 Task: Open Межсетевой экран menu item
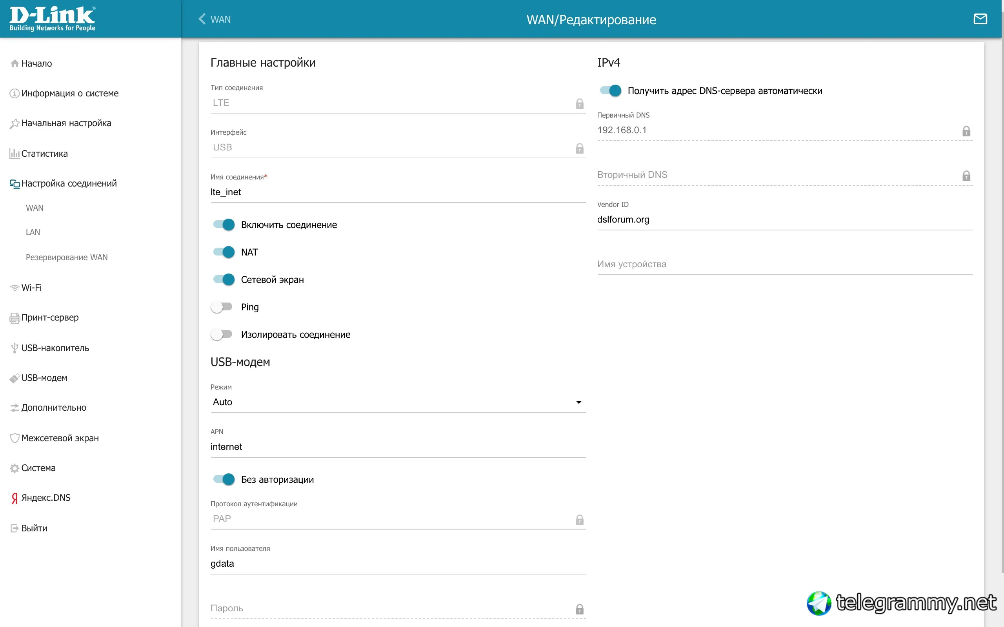(x=60, y=438)
